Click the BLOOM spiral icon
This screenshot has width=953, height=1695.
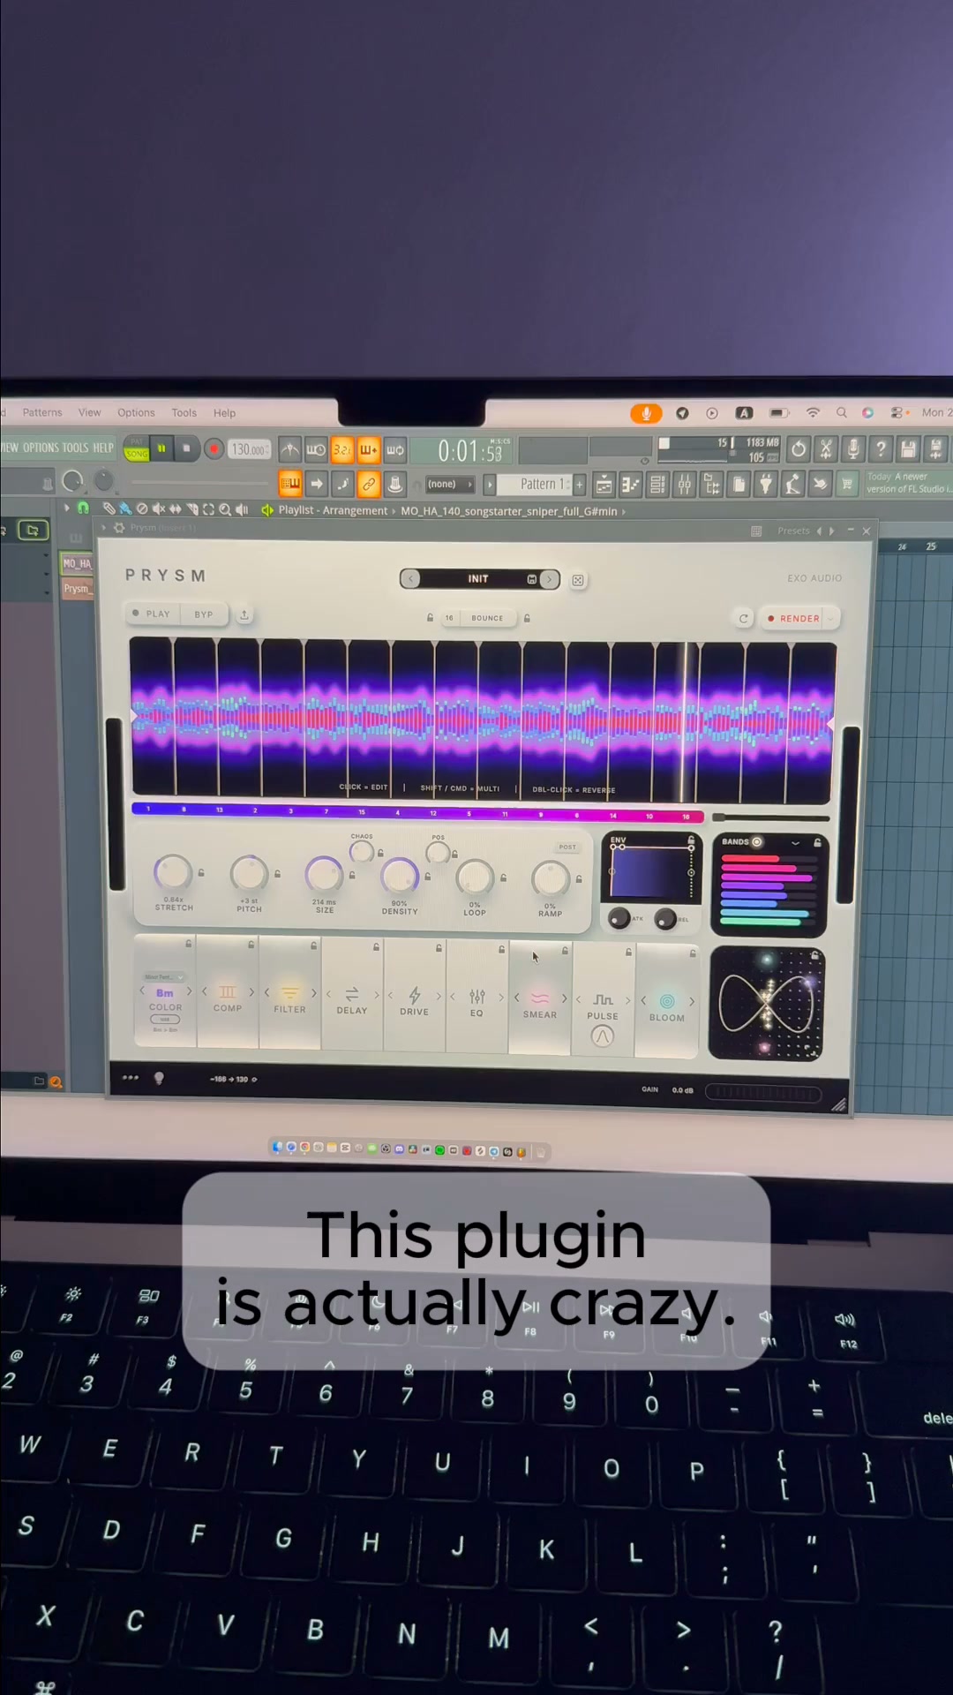(x=667, y=1001)
